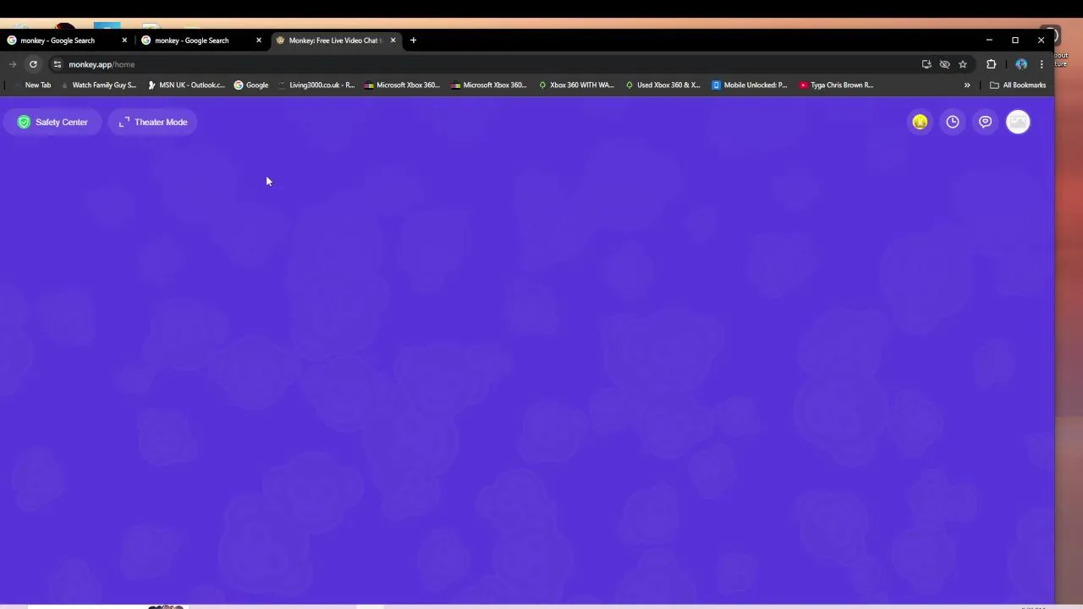Enable Theater Mode
This screenshot has height=609, width=1083.
[x=153, y=122]
